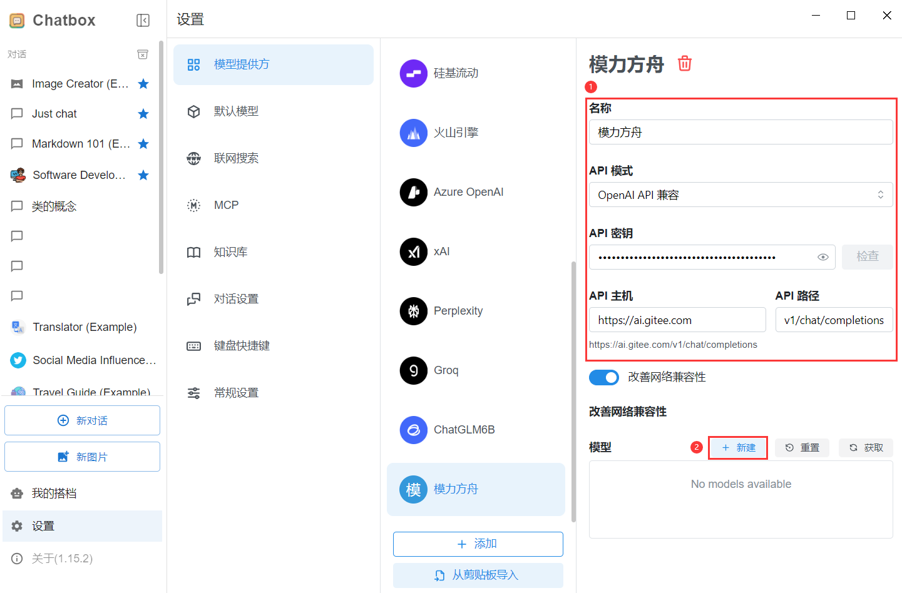Toggle the 改善网络兼容性 switch

click(603, 377)
